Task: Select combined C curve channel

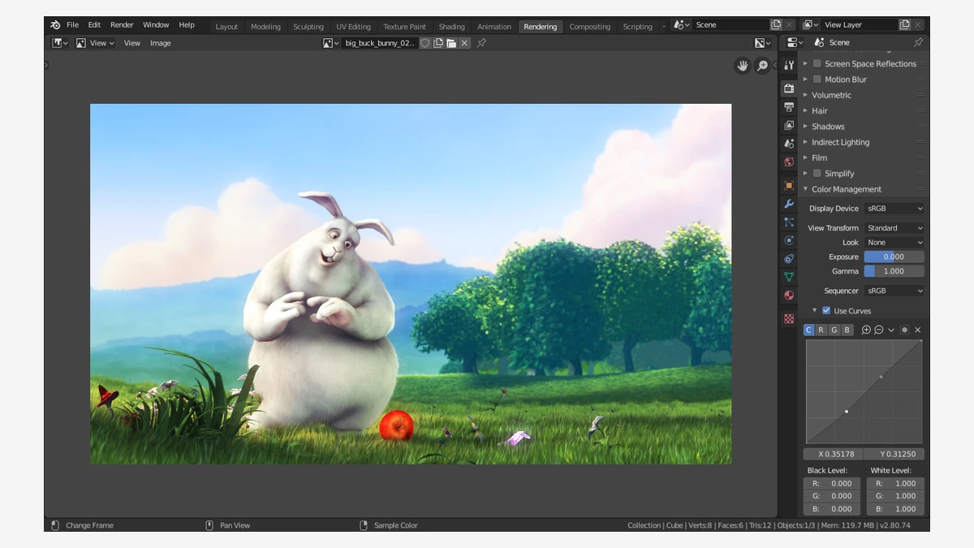Action: tap(809, 330)
